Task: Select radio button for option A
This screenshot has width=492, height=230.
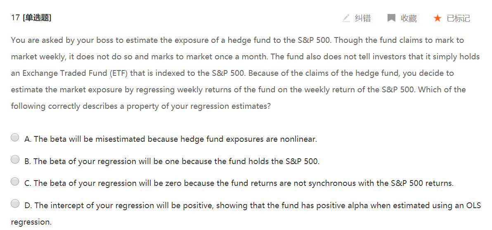Action: click(x=15, y=138)
